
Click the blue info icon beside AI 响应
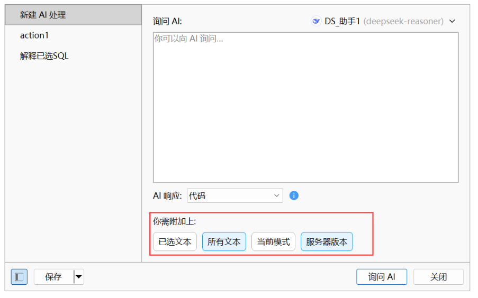(294, 195)
